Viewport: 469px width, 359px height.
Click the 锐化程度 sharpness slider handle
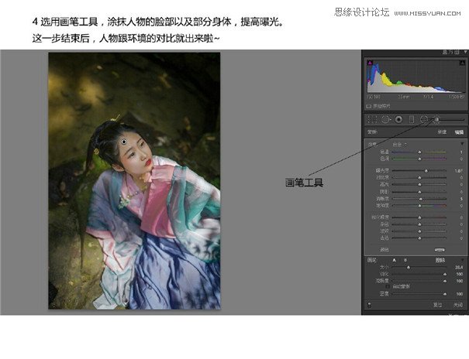tap(419, 217)
